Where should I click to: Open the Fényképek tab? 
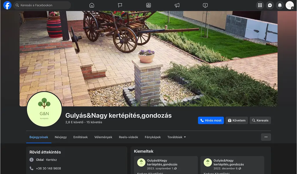point(153,137)
